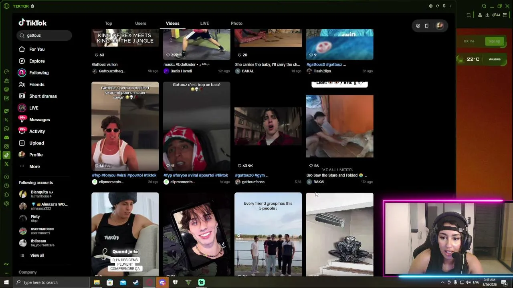This screenshot has height=288, width=513.
Task: Open the video thumbnail with 63.9K likes
Action: point(268,126)
